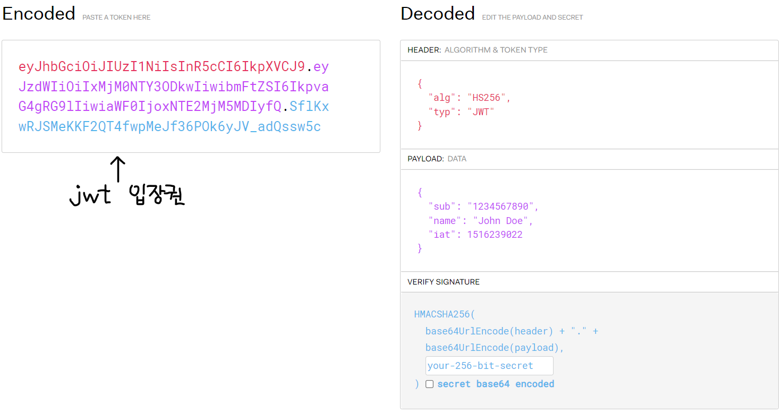
Task: Click the Decoded heading
Action: coord(438,14)
